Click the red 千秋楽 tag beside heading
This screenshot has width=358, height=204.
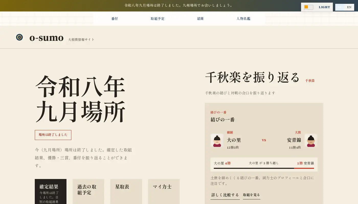pos(310,81)
